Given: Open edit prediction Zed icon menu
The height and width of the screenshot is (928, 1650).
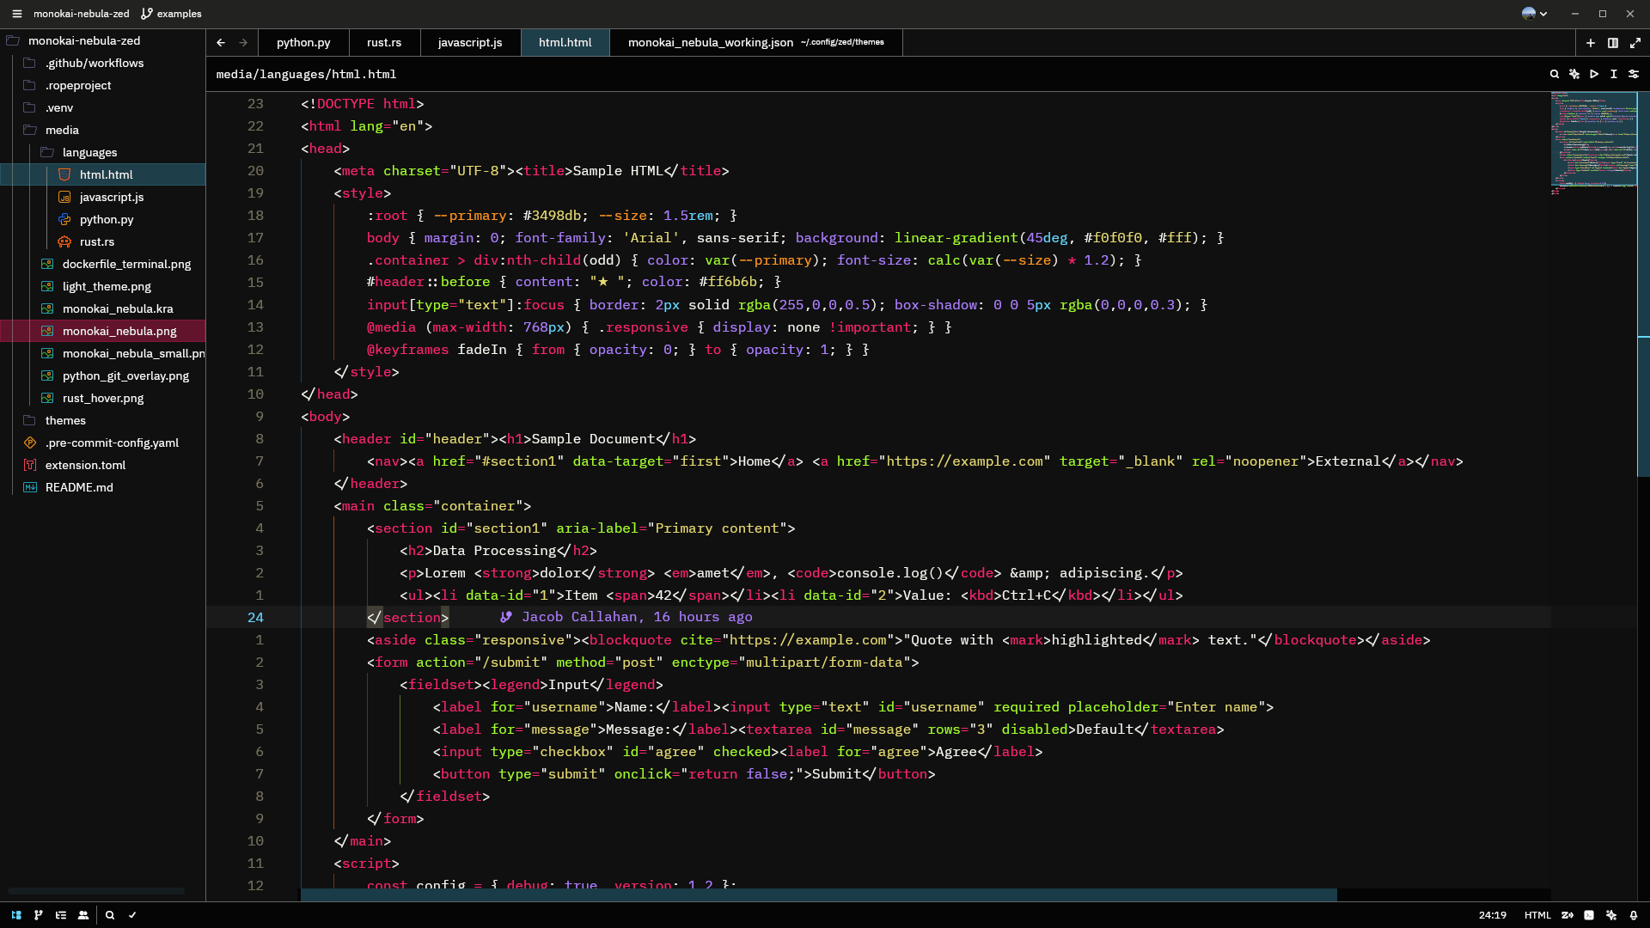Looking at the screenshot, I should tap(1567, 915).
